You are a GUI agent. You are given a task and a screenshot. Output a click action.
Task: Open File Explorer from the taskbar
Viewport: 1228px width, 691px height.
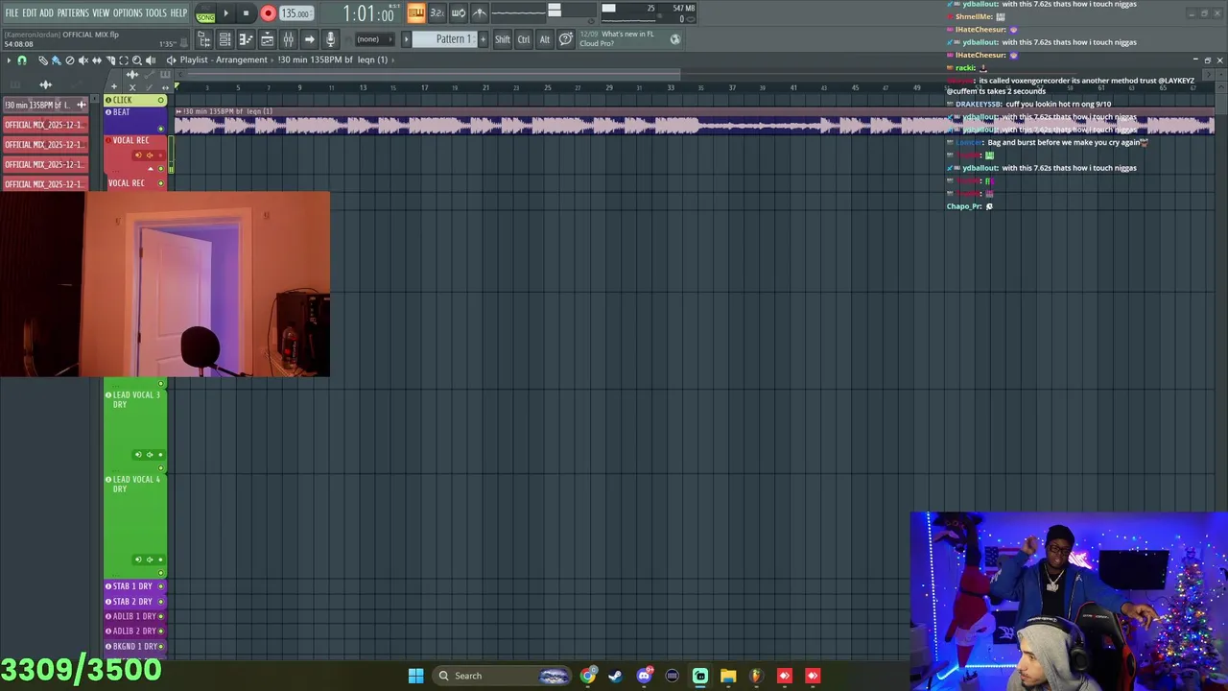728,676
